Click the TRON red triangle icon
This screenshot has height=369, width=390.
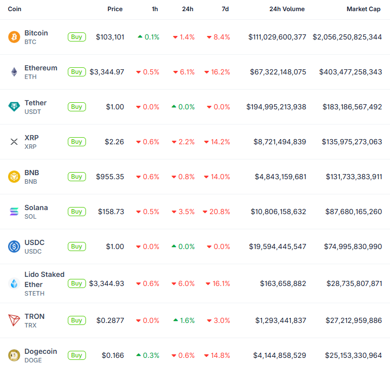pos(14,320)
